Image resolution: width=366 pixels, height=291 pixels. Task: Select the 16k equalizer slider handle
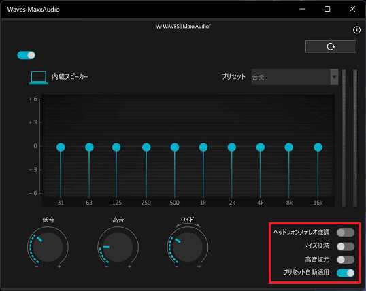click(x=318, y=148)
